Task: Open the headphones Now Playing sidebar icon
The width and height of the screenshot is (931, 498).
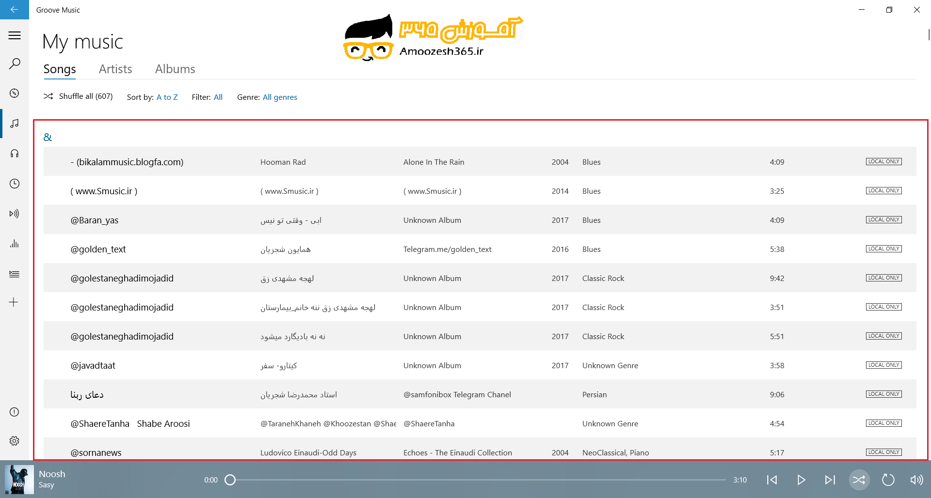Action: (x=15, y=154)
